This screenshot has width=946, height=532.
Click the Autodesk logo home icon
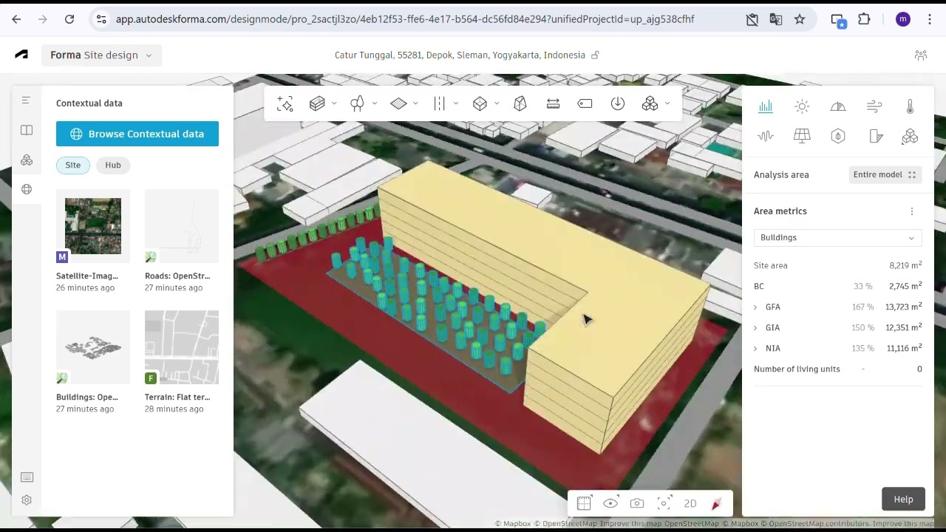click(x=21, y=55)
